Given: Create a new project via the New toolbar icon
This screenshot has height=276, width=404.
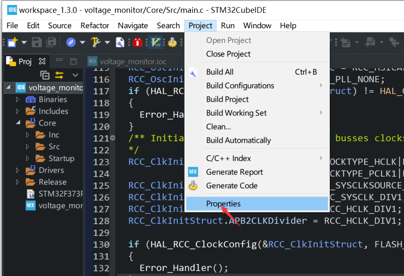Looking at the screenshot, I should point(11,42).
